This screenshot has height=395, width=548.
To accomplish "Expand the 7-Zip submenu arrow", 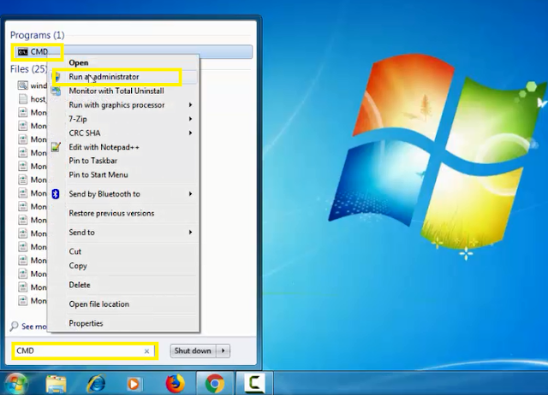I will click(190, 119).
